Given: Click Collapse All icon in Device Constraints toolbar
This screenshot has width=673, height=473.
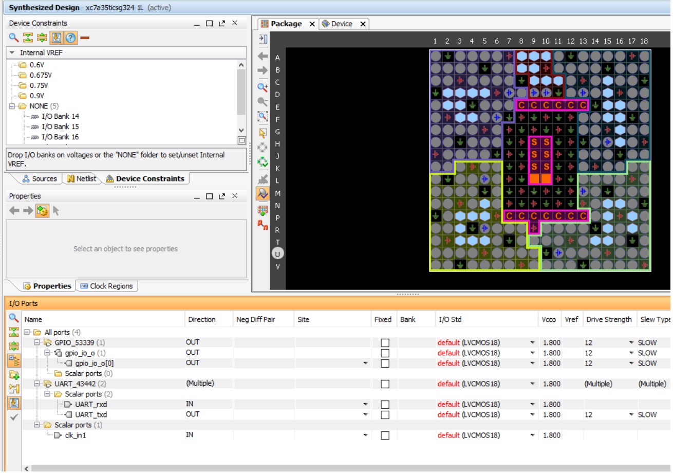Looking at the screenshot, I should pos(28,38).
